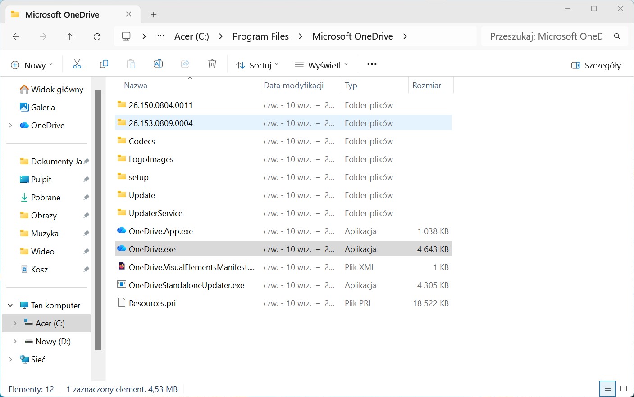Click the Cut scissors icon

point(77,64)
